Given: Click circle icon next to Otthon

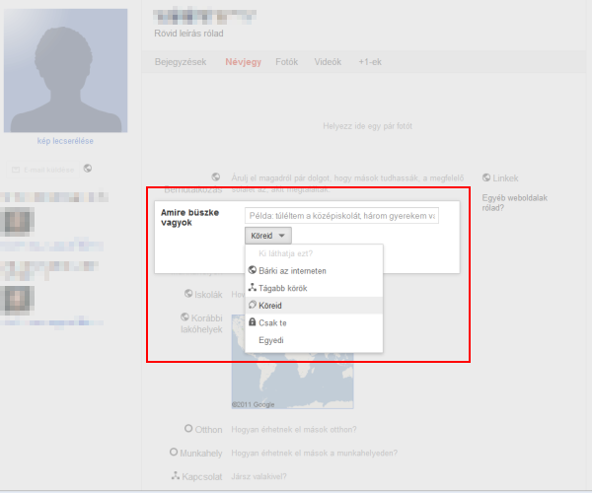Looking at the screenshot, I should pos(188,429).
